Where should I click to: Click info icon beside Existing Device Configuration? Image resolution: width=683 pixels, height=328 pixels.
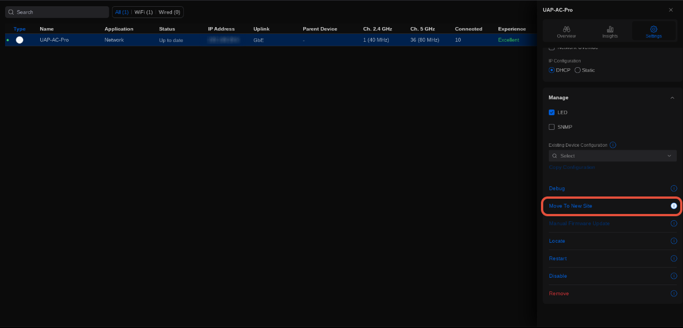coord(613,145)
